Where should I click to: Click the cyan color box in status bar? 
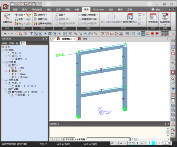point(153,143)
